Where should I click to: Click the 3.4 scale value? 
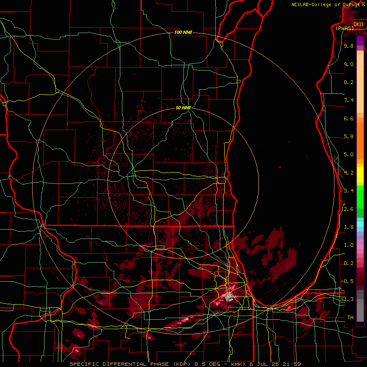pos(349,191)
